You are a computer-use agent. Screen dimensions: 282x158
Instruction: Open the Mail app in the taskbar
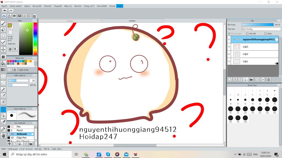coord(126,154)
